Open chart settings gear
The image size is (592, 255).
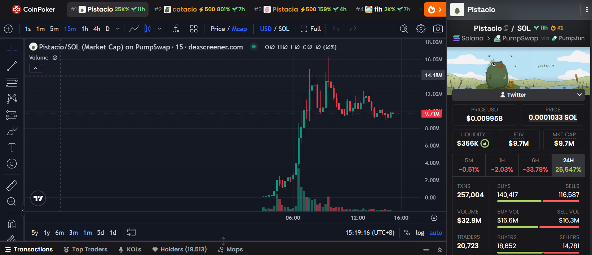pos(421,29)
